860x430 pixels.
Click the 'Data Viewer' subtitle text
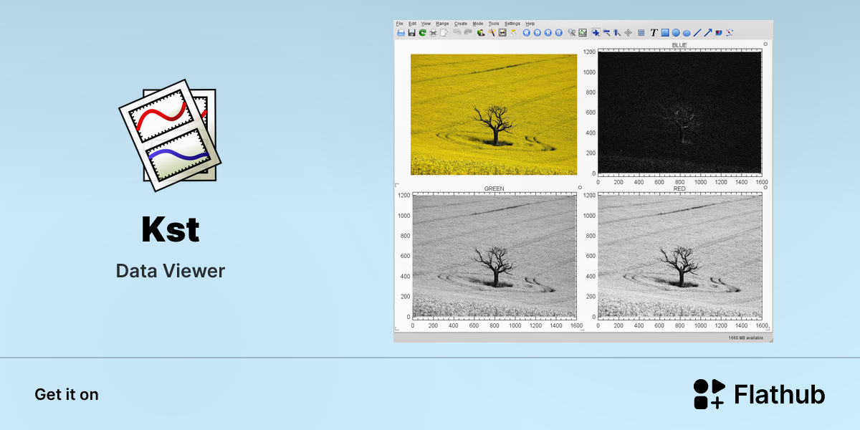click(x=171, y=271)
